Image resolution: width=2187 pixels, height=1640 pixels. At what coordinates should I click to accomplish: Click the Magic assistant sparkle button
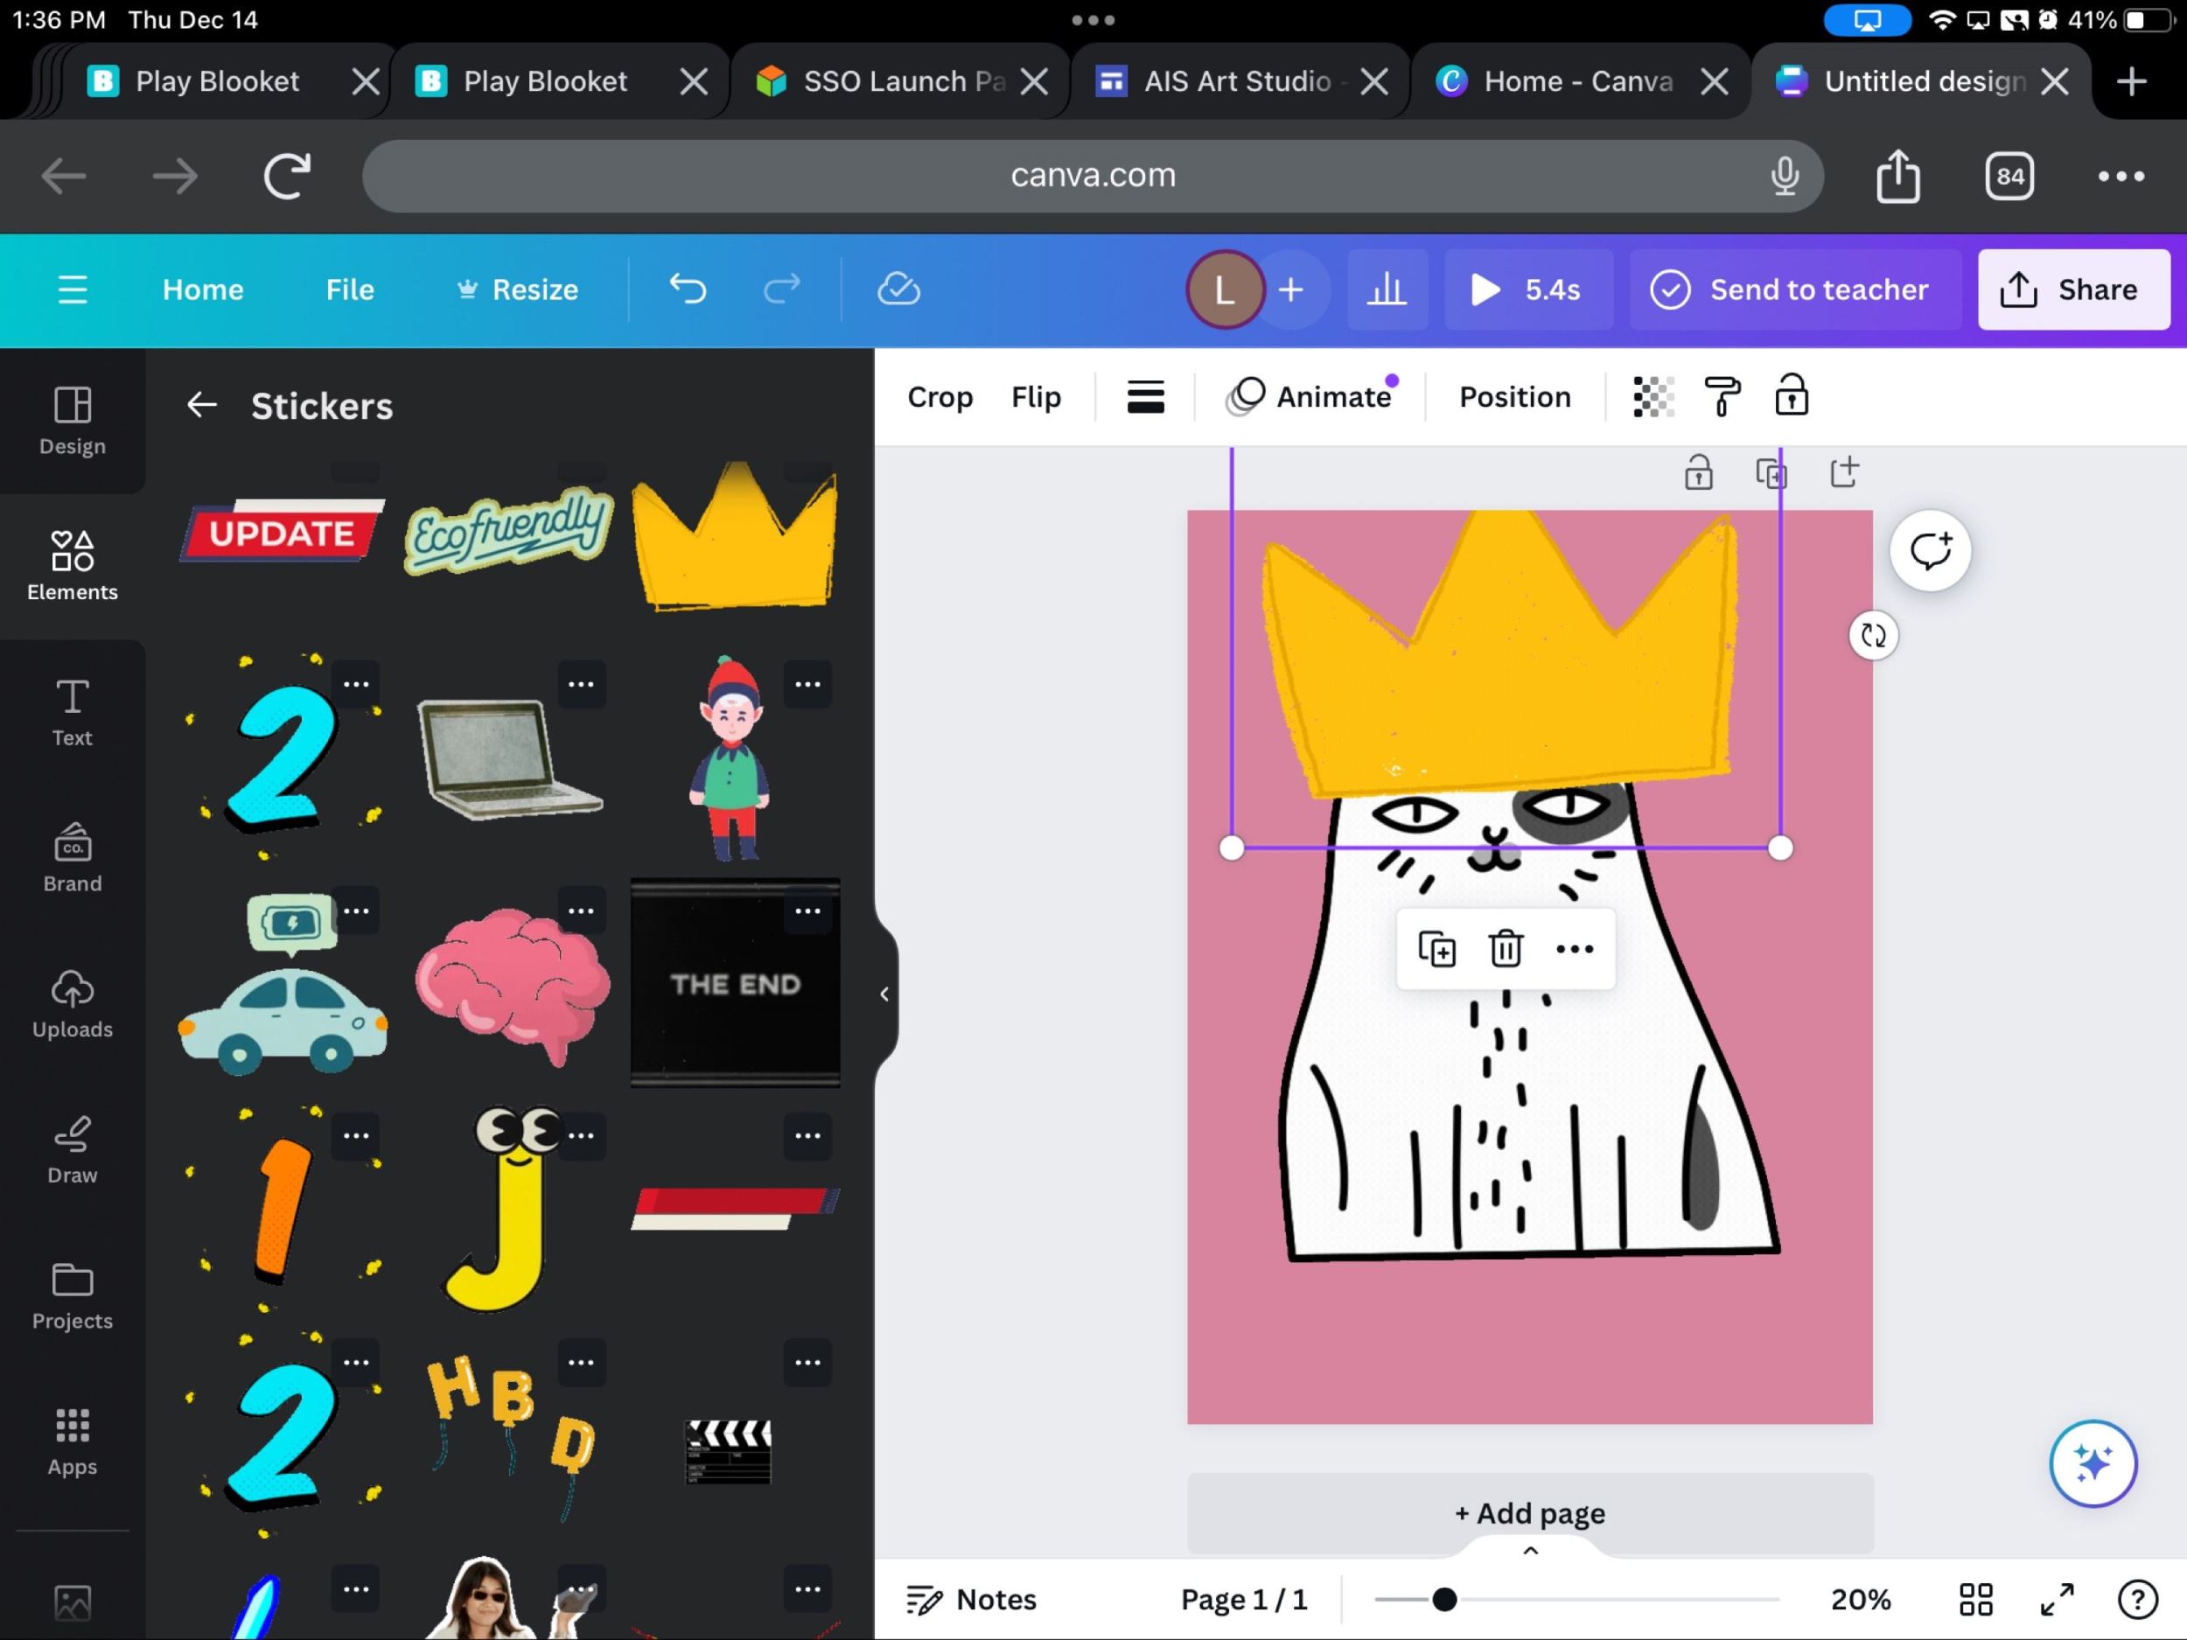tap(2093, 1462)
